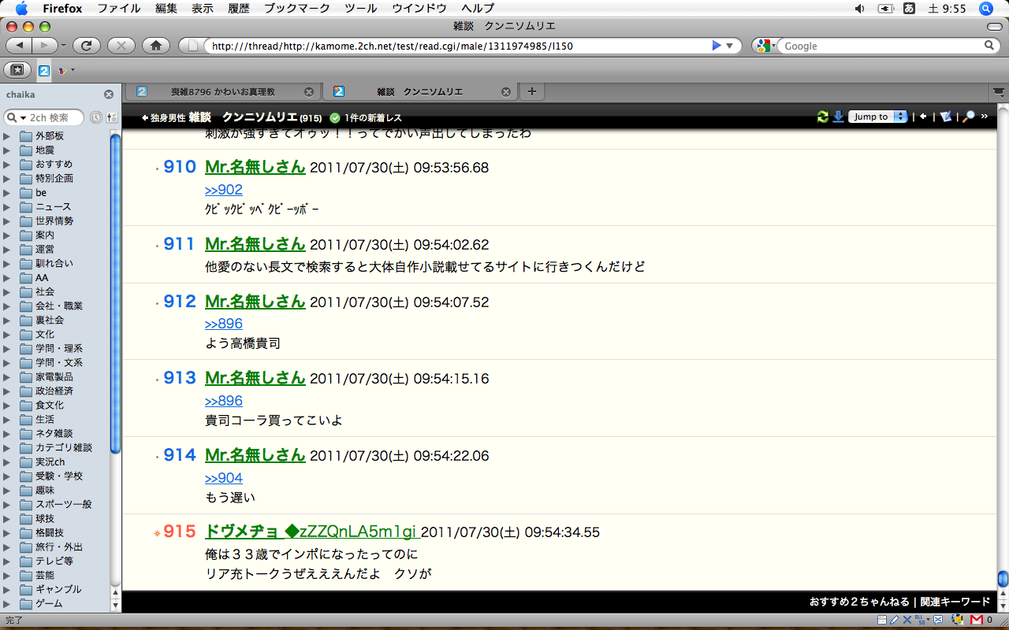This screenshot has width=1009, height=630.
Task: Open the ALL 50 dropdown in status bar
Action: pos(922,621)
